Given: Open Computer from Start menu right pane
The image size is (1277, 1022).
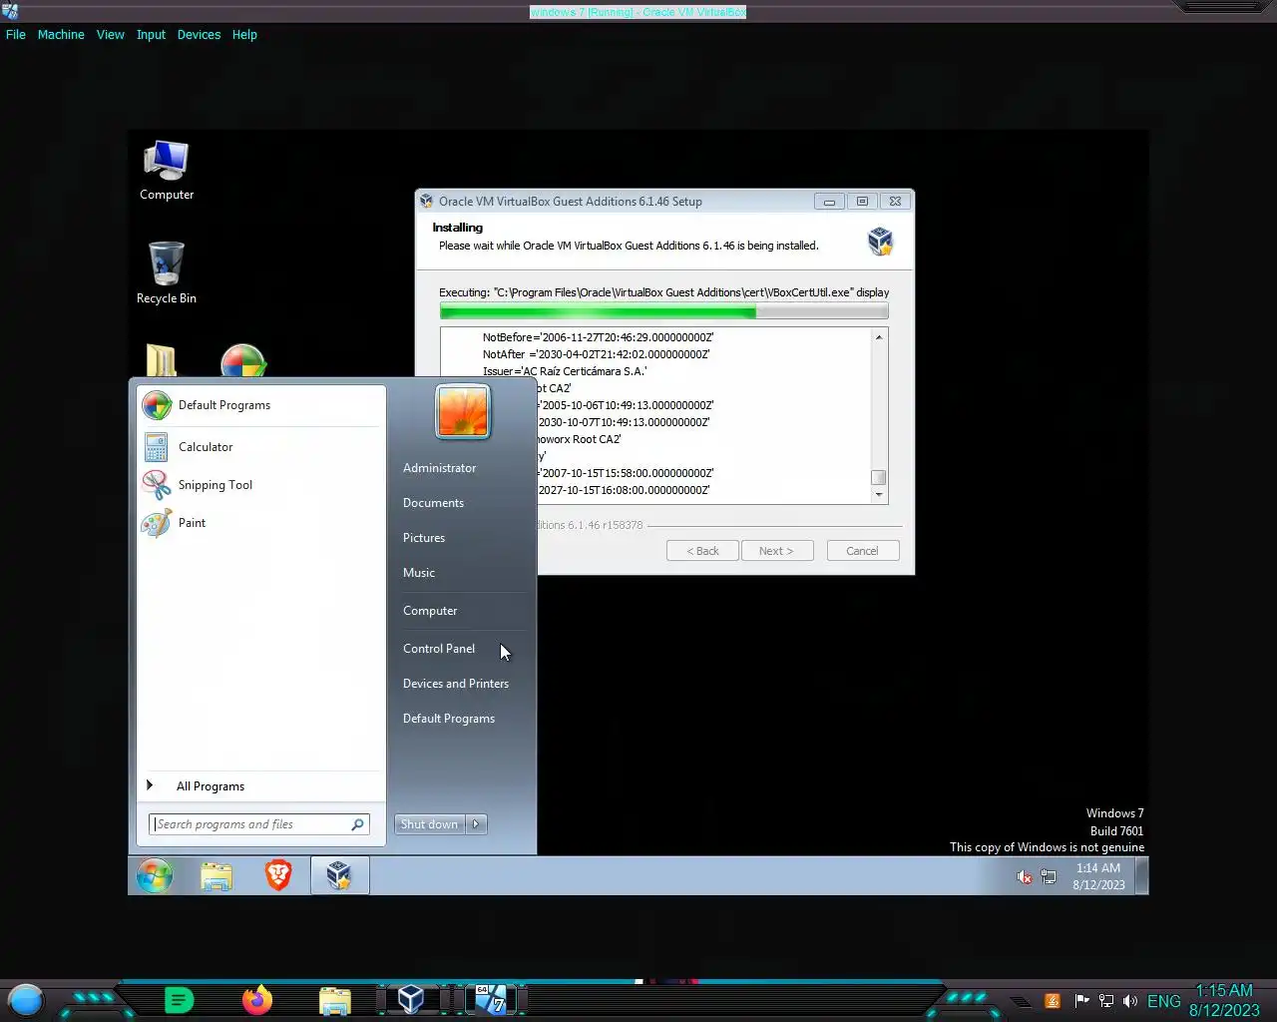Looking at the screenshot, I should [430, 611].
